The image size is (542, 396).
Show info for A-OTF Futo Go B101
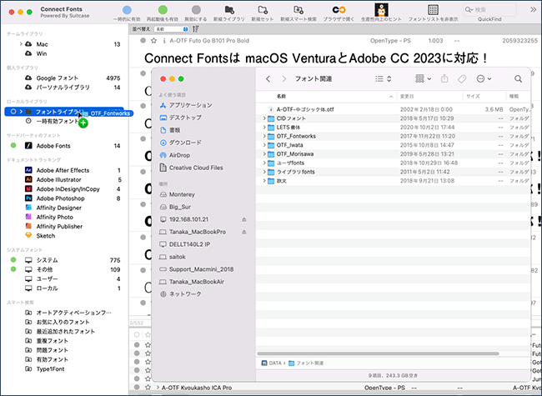164,41
